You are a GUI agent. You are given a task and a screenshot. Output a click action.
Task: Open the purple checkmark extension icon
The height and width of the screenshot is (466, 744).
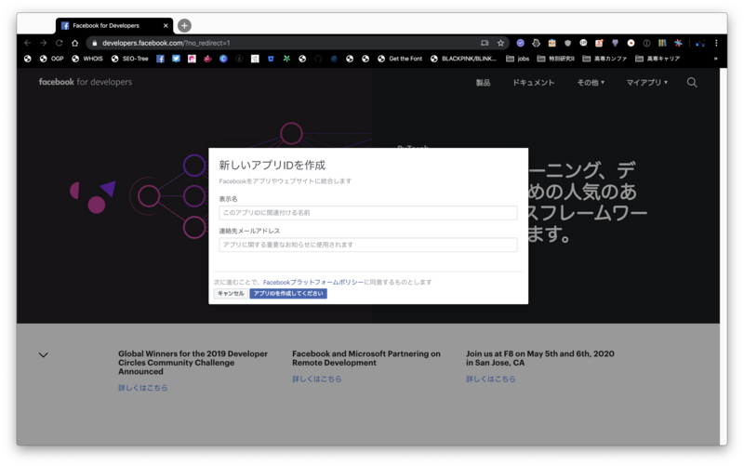521,43
